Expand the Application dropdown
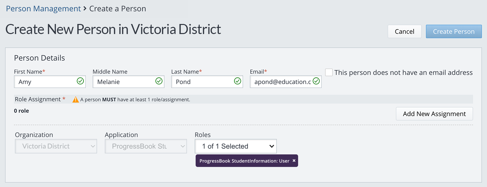Image resolution: width=487 pixels, height=187 pixels. [145, 146]
